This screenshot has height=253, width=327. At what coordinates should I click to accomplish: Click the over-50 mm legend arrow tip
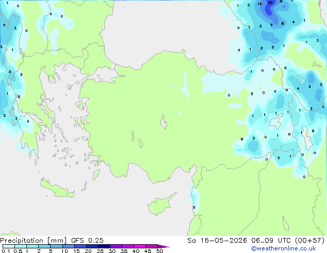(x=163, y=246)
